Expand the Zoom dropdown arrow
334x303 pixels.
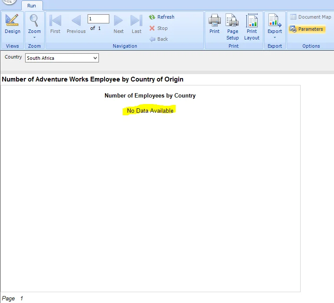[x=34, y=37]
